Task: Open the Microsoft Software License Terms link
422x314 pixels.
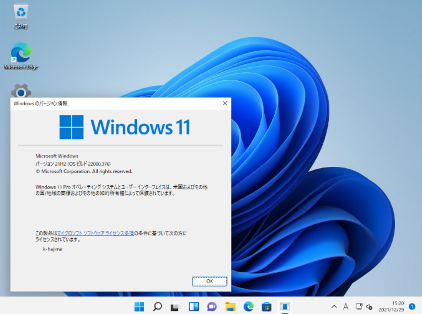Action: [x=95, y=233]
